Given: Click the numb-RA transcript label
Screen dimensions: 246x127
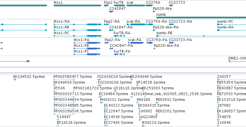Looking at the screenshot, I should 225,27.
